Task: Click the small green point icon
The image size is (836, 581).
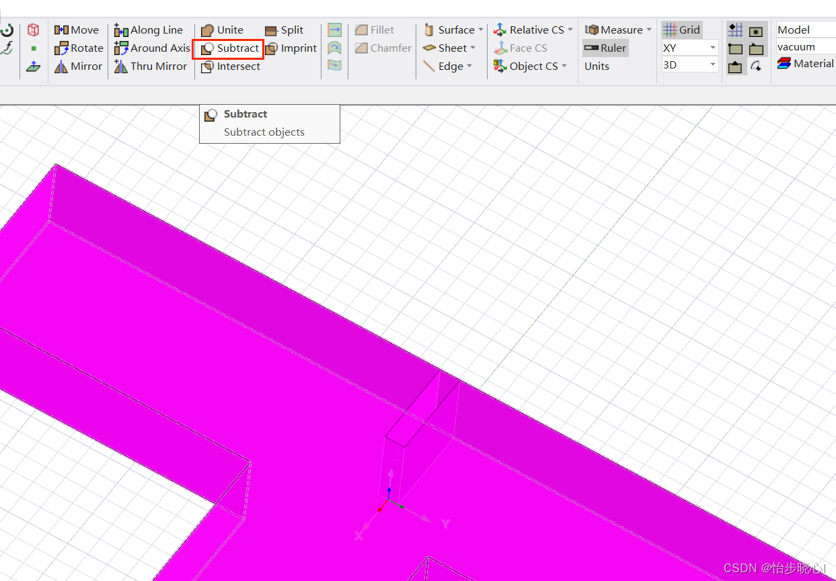Action: [x=34, y=48]
